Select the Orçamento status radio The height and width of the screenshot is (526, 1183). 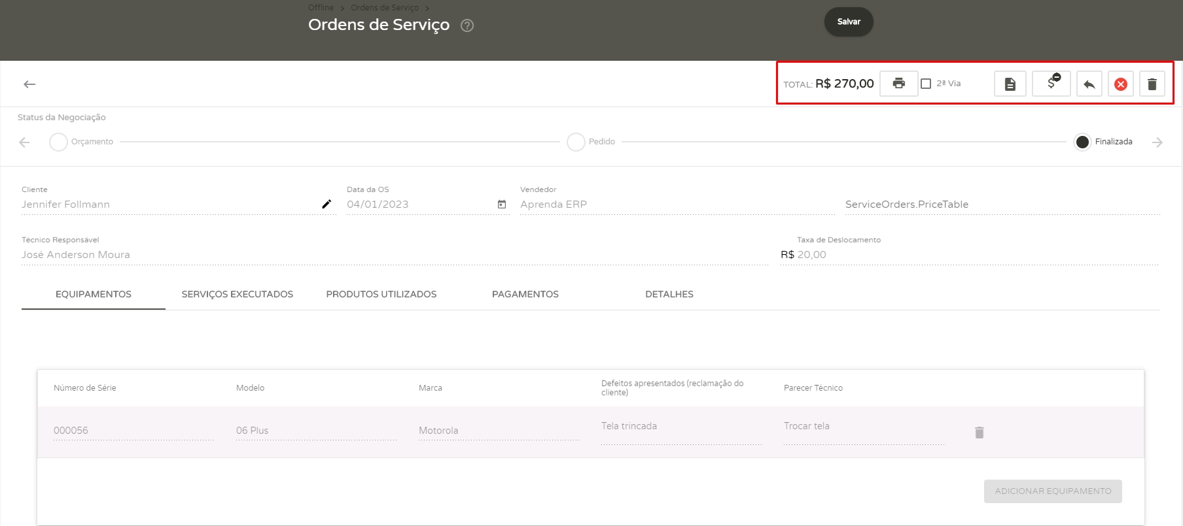pyautogui.click(x=58, y=142)
